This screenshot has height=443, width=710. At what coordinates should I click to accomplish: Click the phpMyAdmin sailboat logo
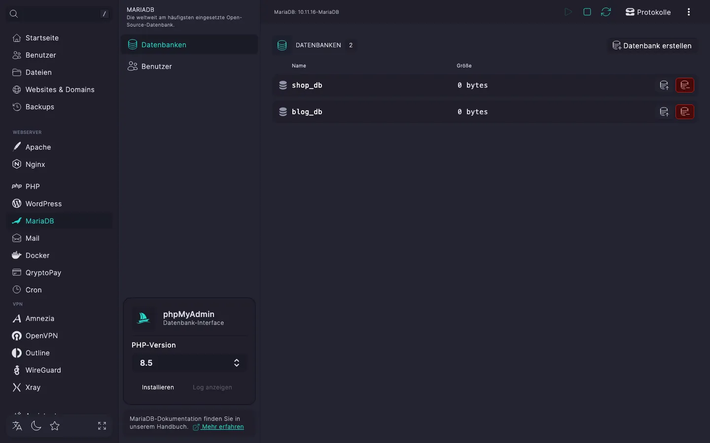tap(143, 318)
